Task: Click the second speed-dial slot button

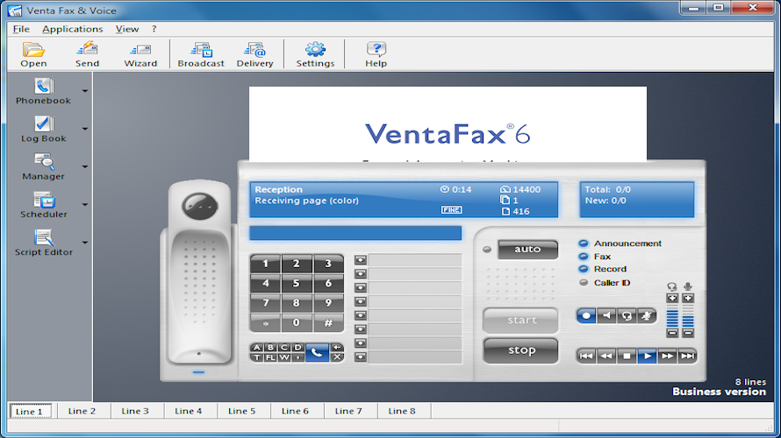Action: click(361, 274)
